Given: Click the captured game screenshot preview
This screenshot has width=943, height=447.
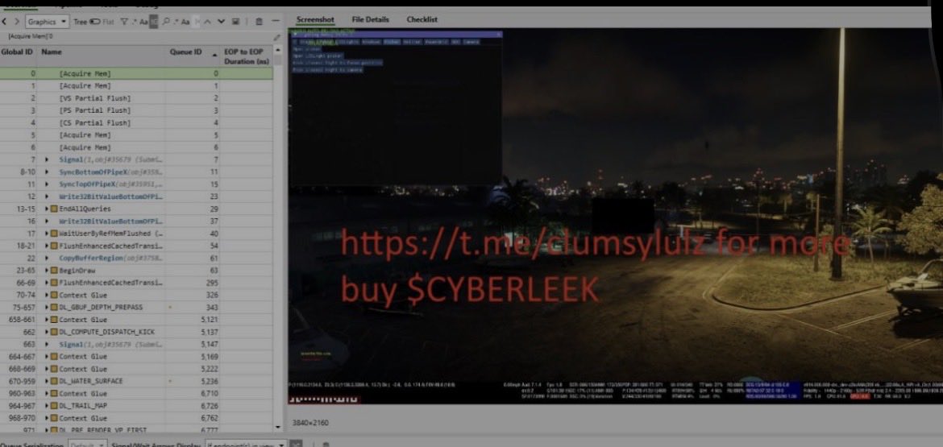Looking at the screenshot, I should coord(615,217).
